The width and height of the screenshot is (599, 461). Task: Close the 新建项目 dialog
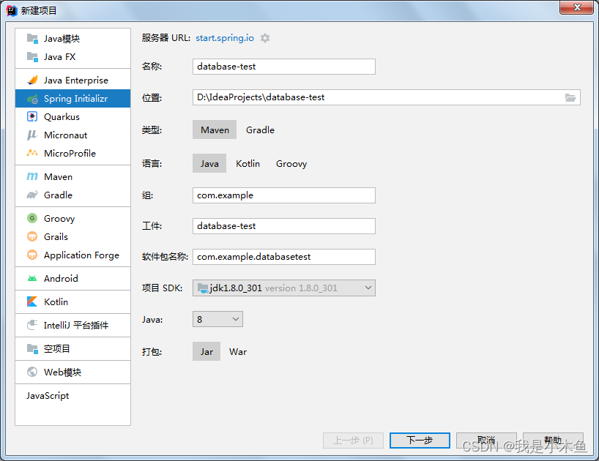click(577, 7)
